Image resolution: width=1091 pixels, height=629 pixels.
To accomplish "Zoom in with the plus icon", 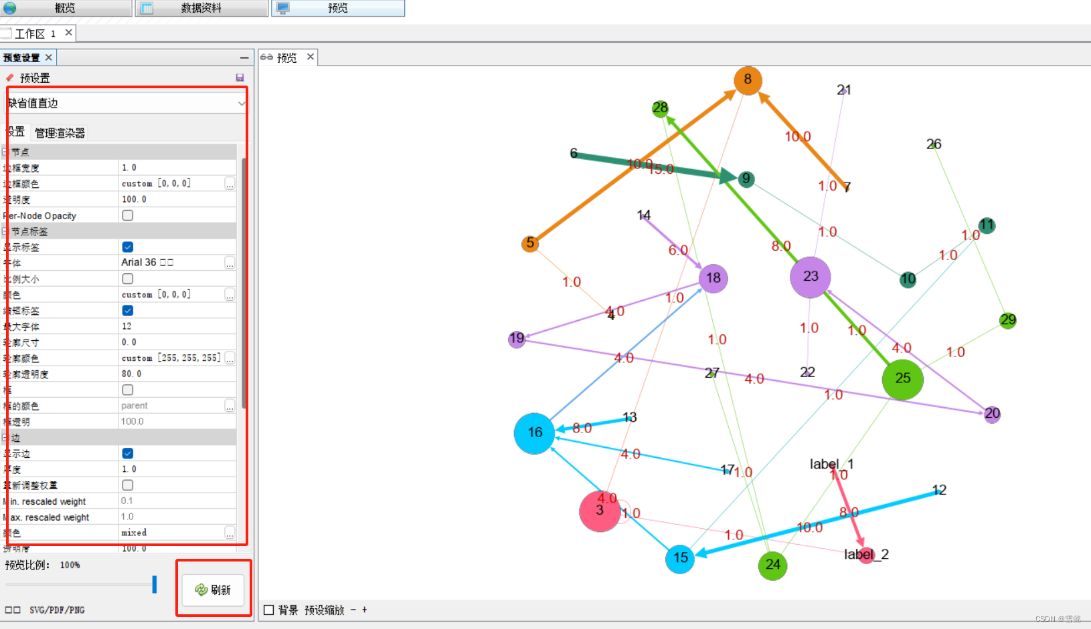I will coord(364,610).
